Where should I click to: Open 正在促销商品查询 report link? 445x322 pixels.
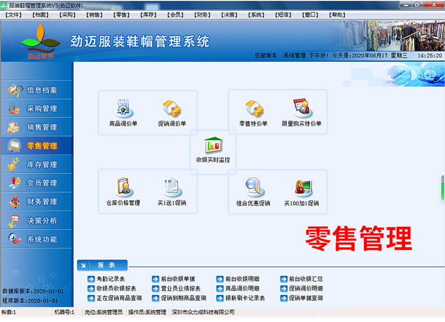[119, 298]
